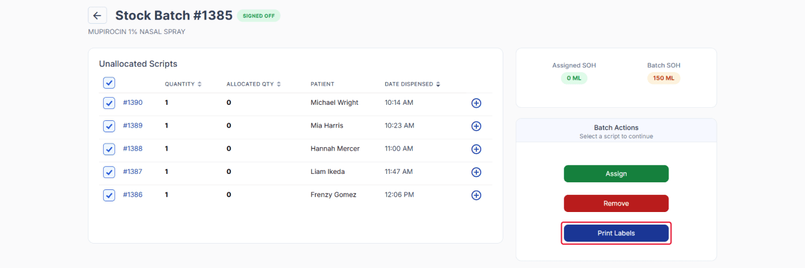Click the 11:47 AM dispensed time
The height and width of the screenshot is (268, 805).
coord(399,172)
